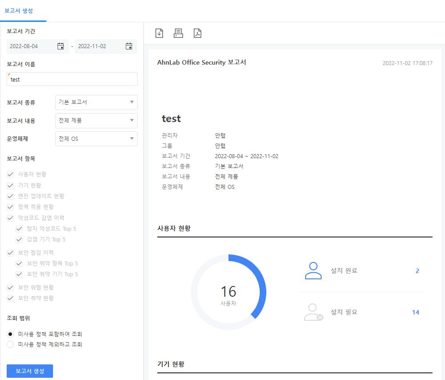Click the 설치 완료 user icon
Image resolution: width=445 pixels, height=380 pixels.
313,271
